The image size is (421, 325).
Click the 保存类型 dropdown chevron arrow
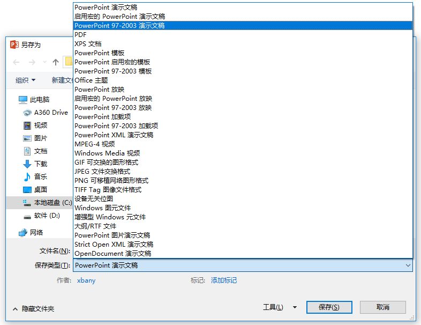[x=408, y=265]
